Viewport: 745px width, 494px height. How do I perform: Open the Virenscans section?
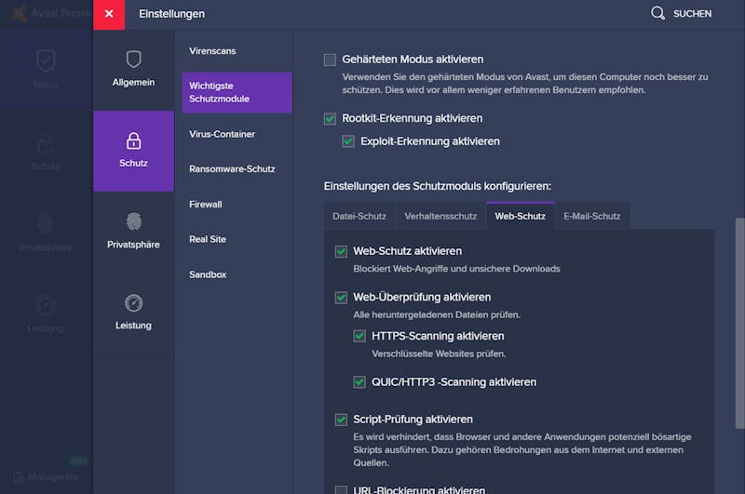click(212, 51)
